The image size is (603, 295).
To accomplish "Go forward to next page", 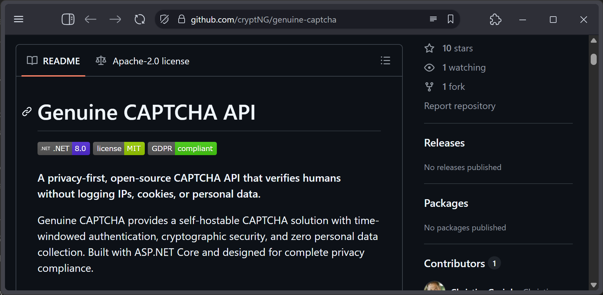I will pyautogui.click(x=115, y=19).
